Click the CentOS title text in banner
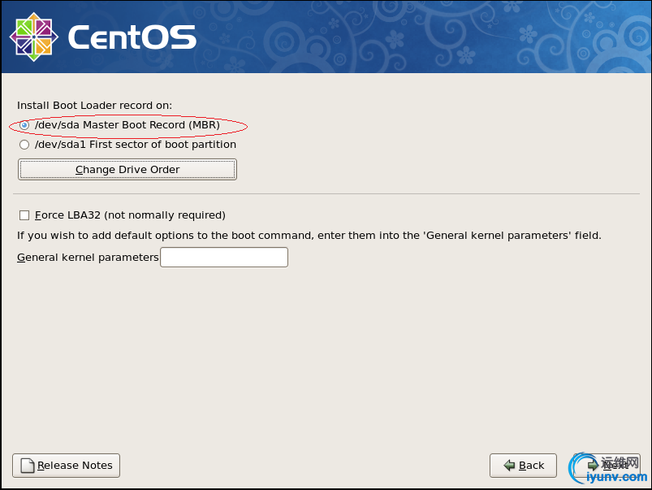 (x=132, y=37)
